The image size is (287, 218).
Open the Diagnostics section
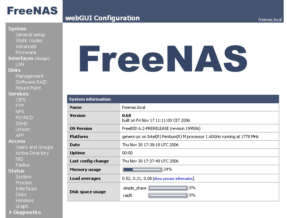point(27,212)
